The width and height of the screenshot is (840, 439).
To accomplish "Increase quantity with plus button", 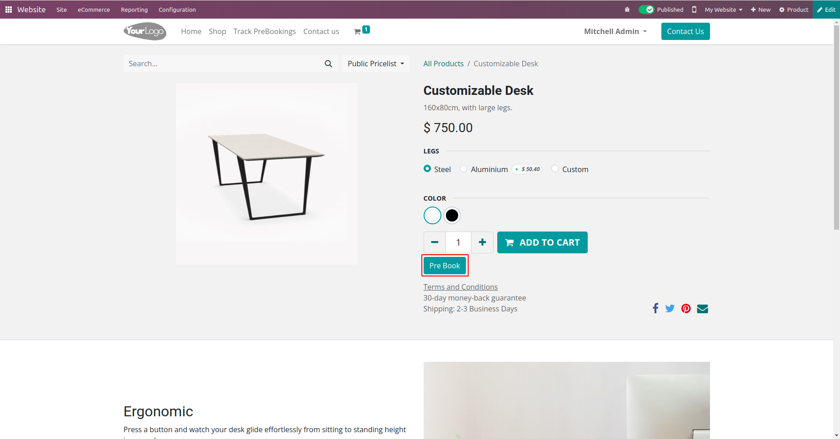I will pyautogui.click(x=482, y=242).
